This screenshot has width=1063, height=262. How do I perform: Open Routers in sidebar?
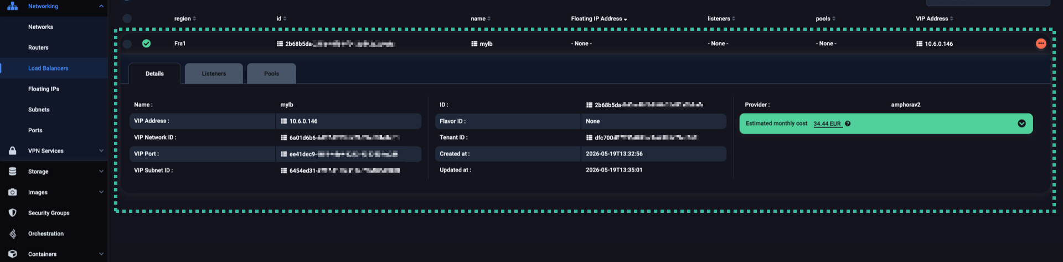coord(38,48)
